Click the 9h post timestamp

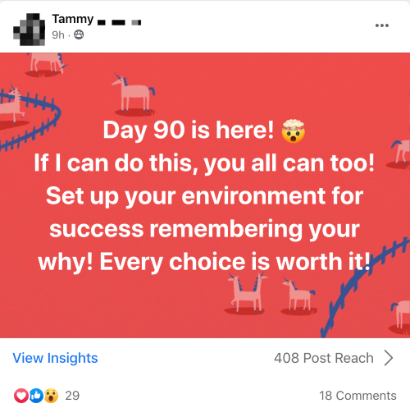pos(58,35)
